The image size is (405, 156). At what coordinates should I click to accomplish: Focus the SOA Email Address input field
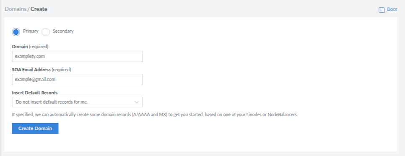(x=77, y=80)
